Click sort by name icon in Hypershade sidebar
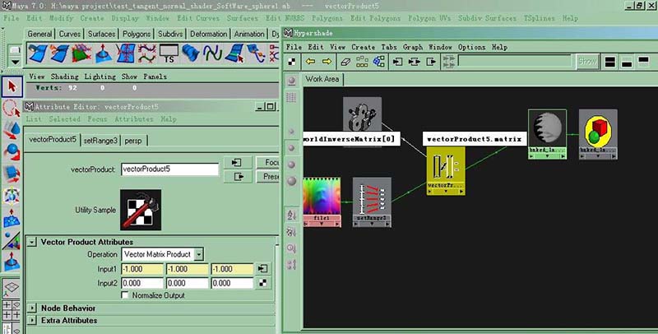658x334 pixels. pyautogui.click(x=292, y=216)
